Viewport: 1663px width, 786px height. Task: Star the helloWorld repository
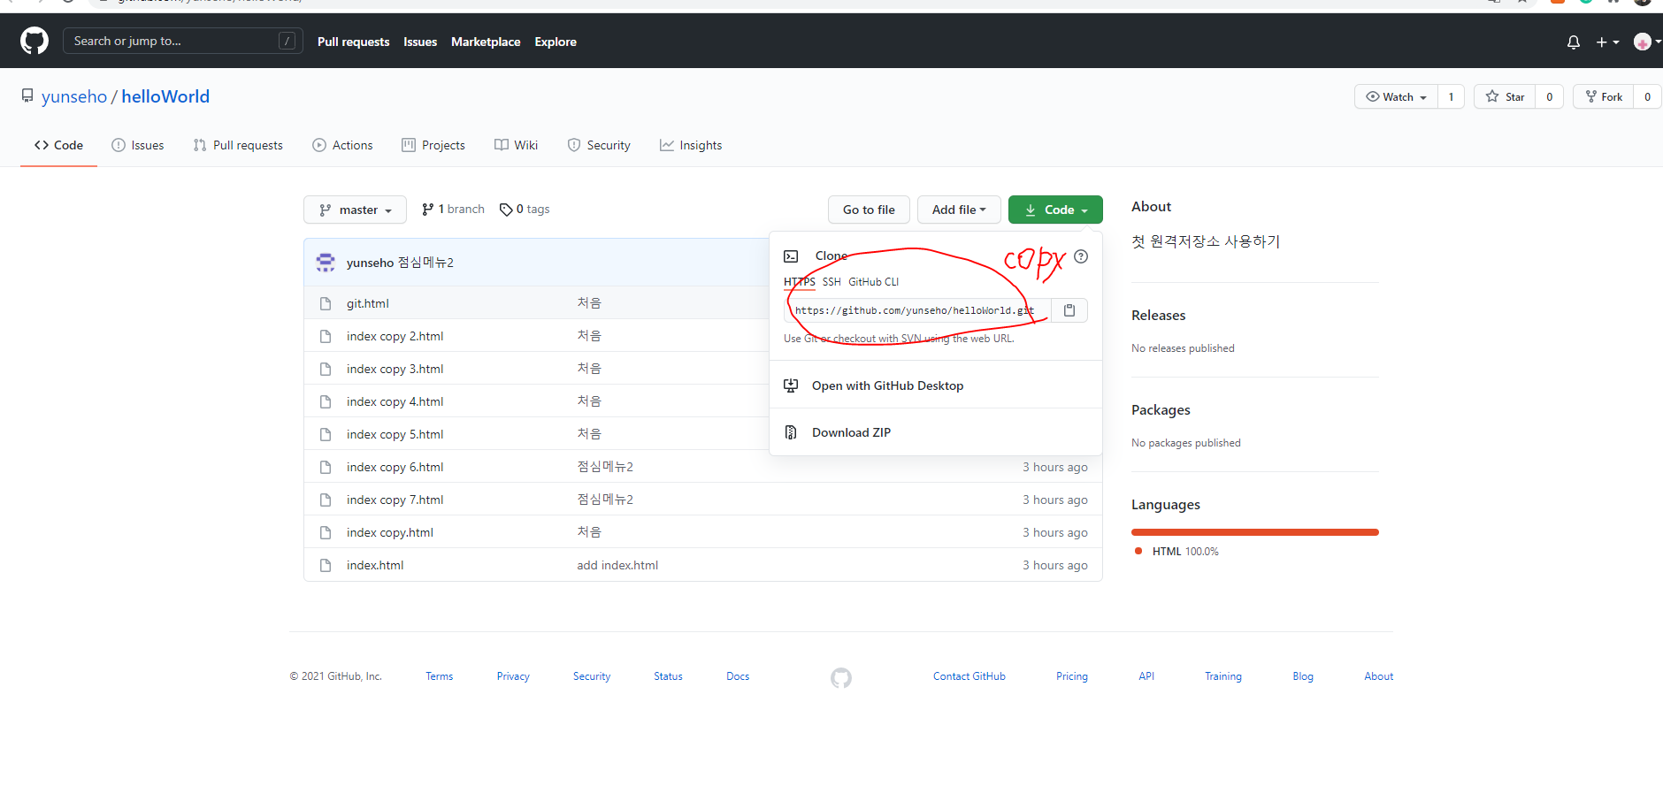pyautogui.click(x=1505, y=96)
